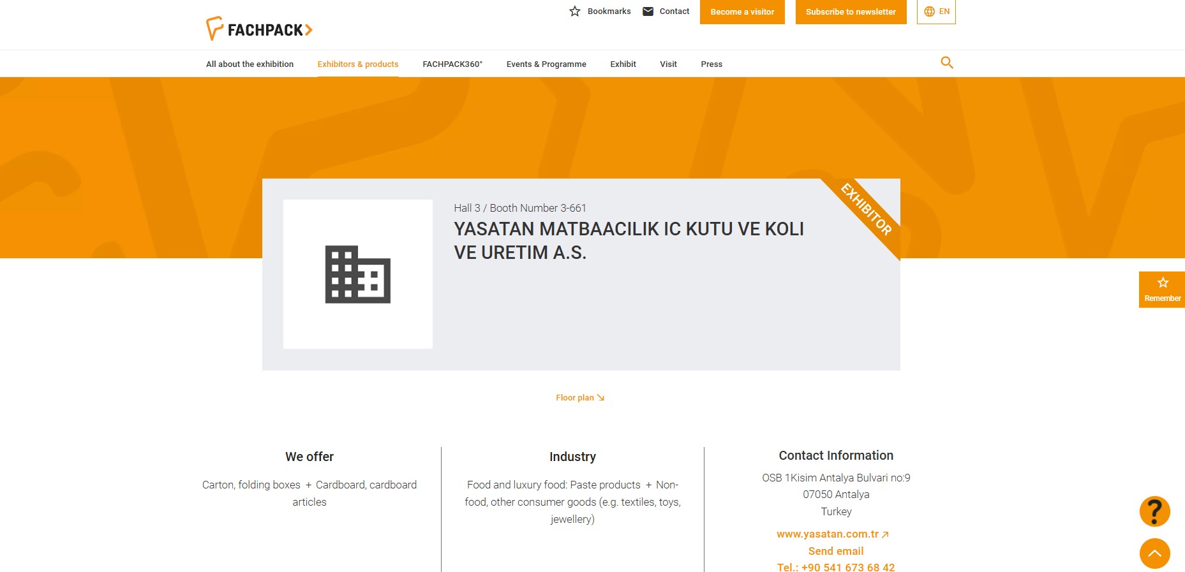
Task: Click the FACHPACK logo
Action: point(259,29)
